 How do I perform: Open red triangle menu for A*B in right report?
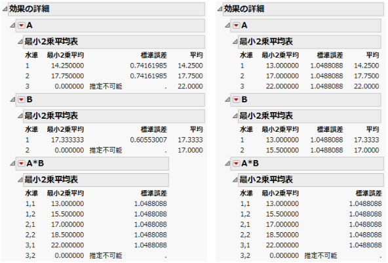[237, 163]
